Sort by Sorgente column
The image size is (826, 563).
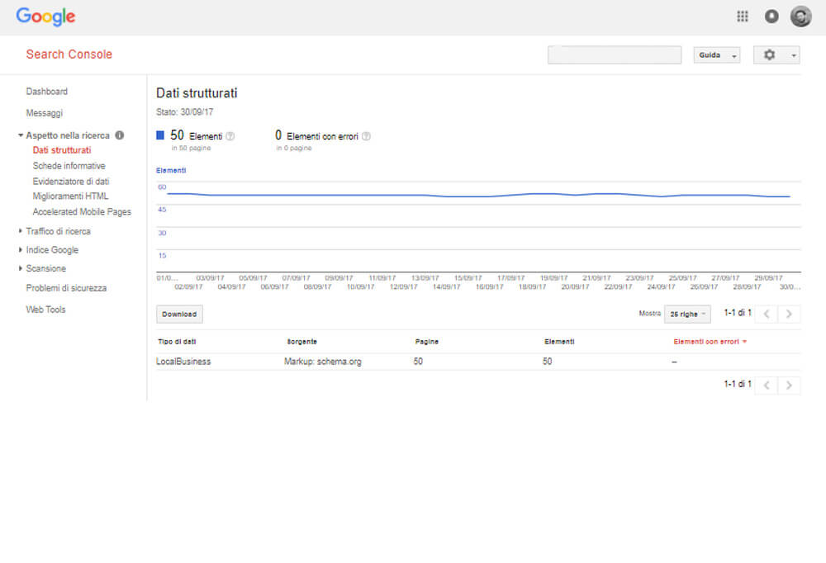point(301,342)
